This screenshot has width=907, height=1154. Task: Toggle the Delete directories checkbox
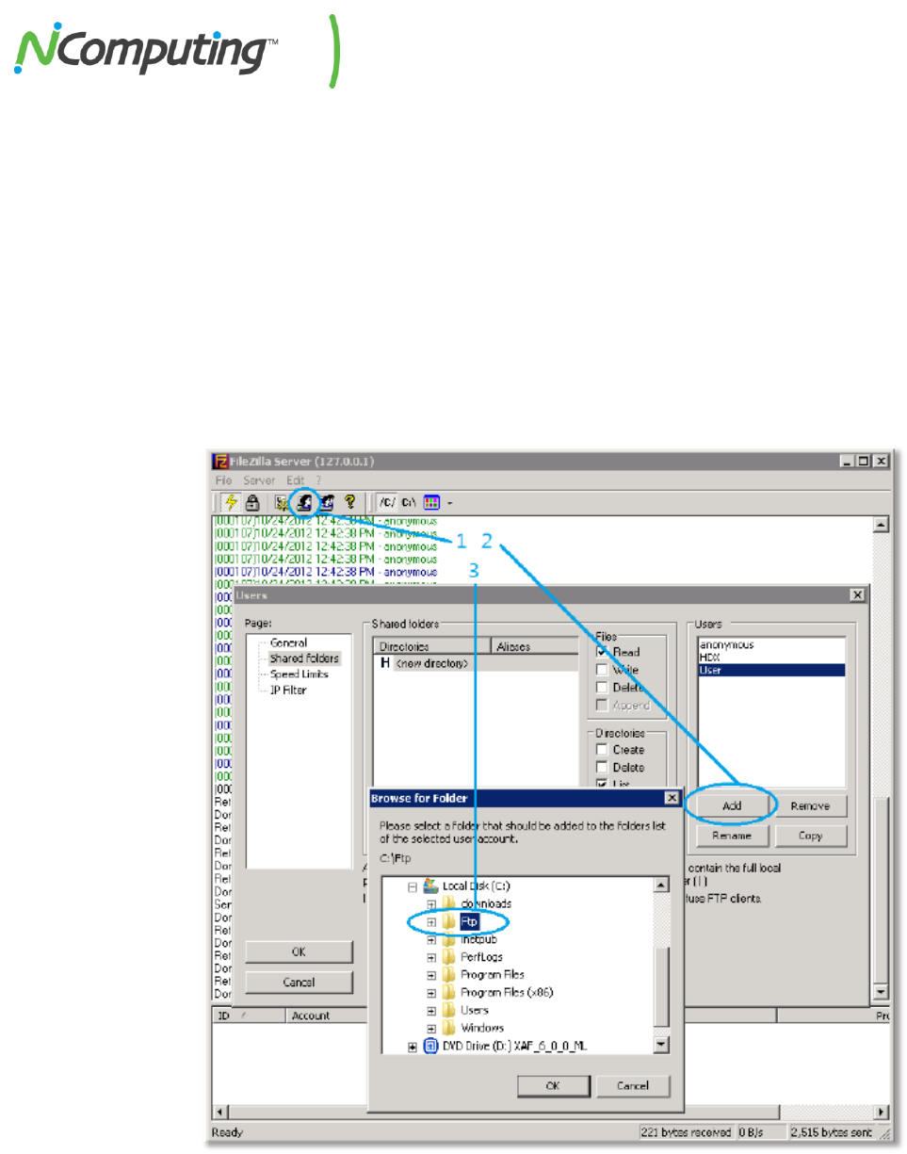click(x=602, y=768)
